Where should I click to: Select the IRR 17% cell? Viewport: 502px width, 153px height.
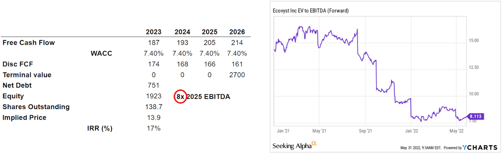pyautogui.click(x=153, y=128)
